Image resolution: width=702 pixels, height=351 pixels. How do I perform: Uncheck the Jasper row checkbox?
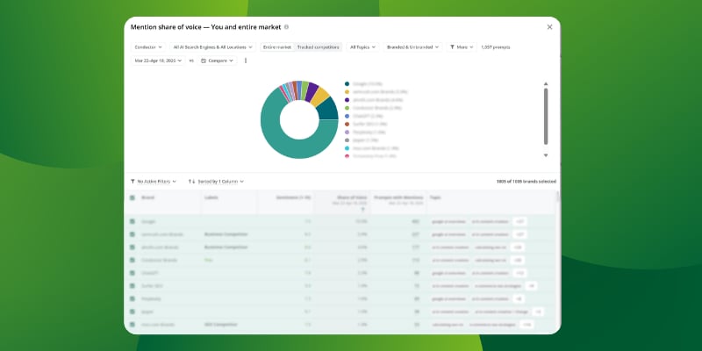point(133,312)
